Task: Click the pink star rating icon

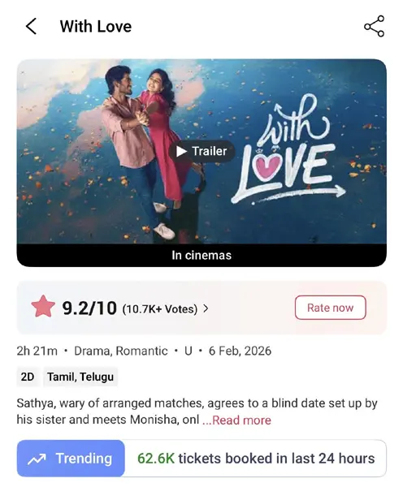Action: click(43, 307)
